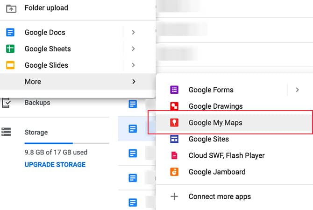
Task: Expand the Google Slides submenu arrow
Action: click(x=133, y=65)
